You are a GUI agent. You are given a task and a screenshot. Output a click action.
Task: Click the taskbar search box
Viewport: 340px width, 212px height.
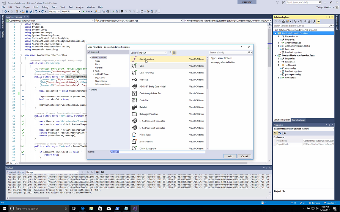(x=39, y=209)
